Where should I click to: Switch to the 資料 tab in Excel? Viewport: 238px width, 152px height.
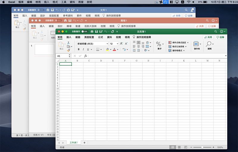coord(109,37)
